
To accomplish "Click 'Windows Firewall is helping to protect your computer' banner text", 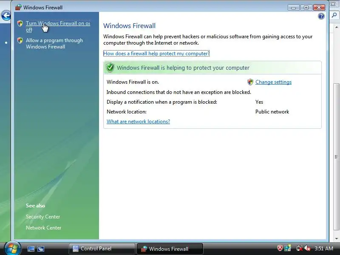I will (x=183, y=68).
